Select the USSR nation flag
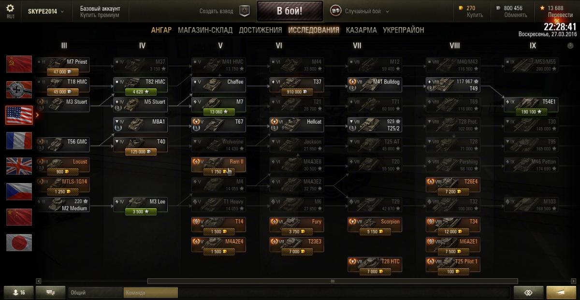The width and height of the screenshot is (580, 300). [x=19, y=64]
